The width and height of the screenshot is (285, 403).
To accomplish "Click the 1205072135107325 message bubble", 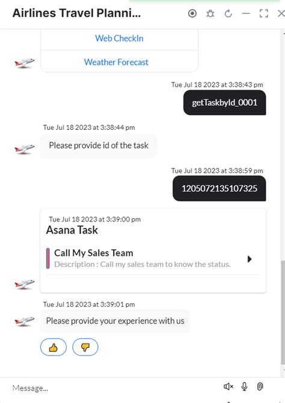I will [x=219, y=188].
